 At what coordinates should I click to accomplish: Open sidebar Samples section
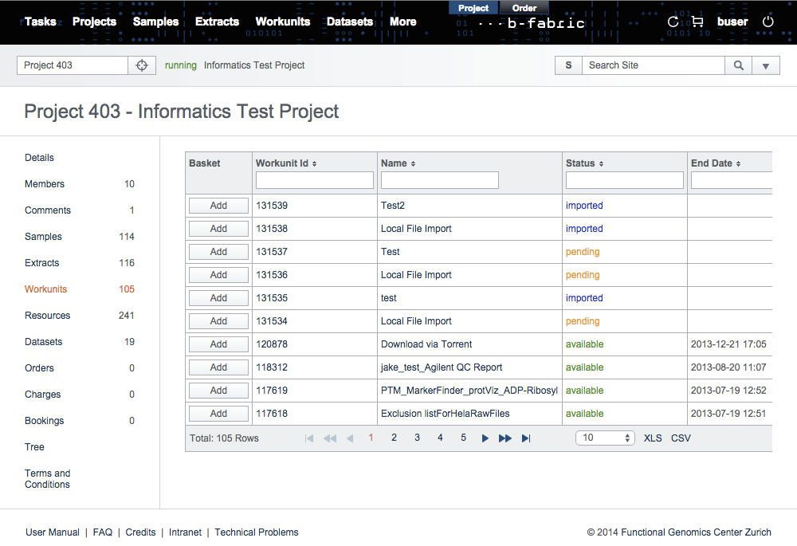point(43,237)
